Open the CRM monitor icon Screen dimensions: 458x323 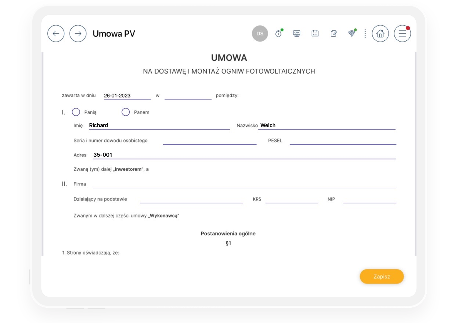coord(297,33)
